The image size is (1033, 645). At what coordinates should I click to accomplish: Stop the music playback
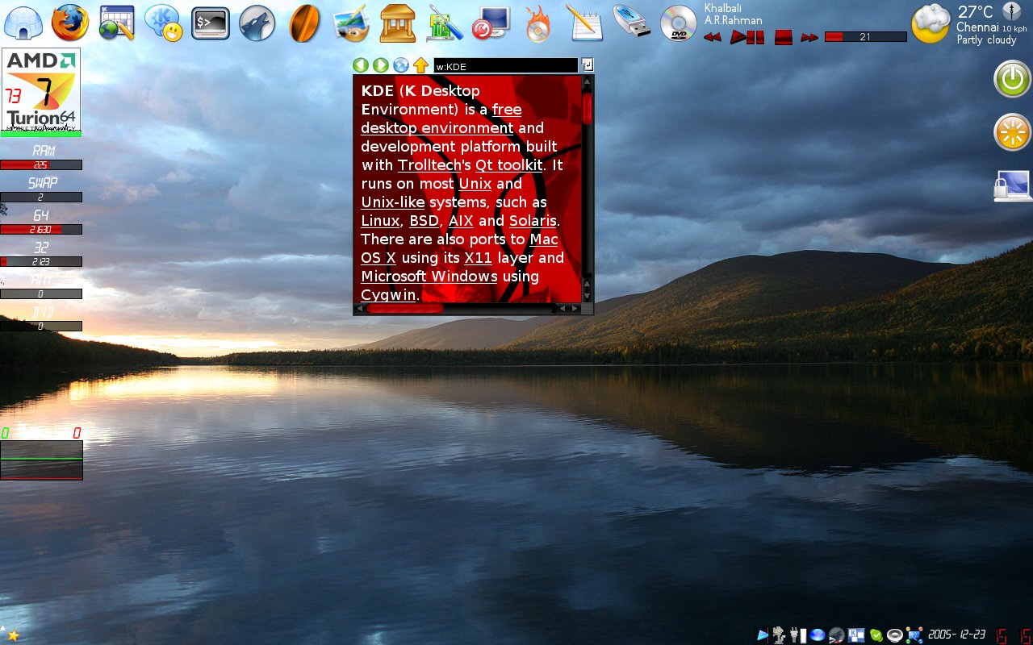click(x=783, y=37)
